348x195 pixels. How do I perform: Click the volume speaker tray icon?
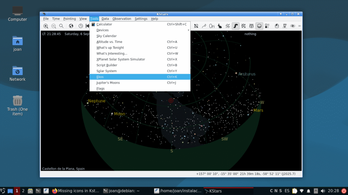click(323, 191)
